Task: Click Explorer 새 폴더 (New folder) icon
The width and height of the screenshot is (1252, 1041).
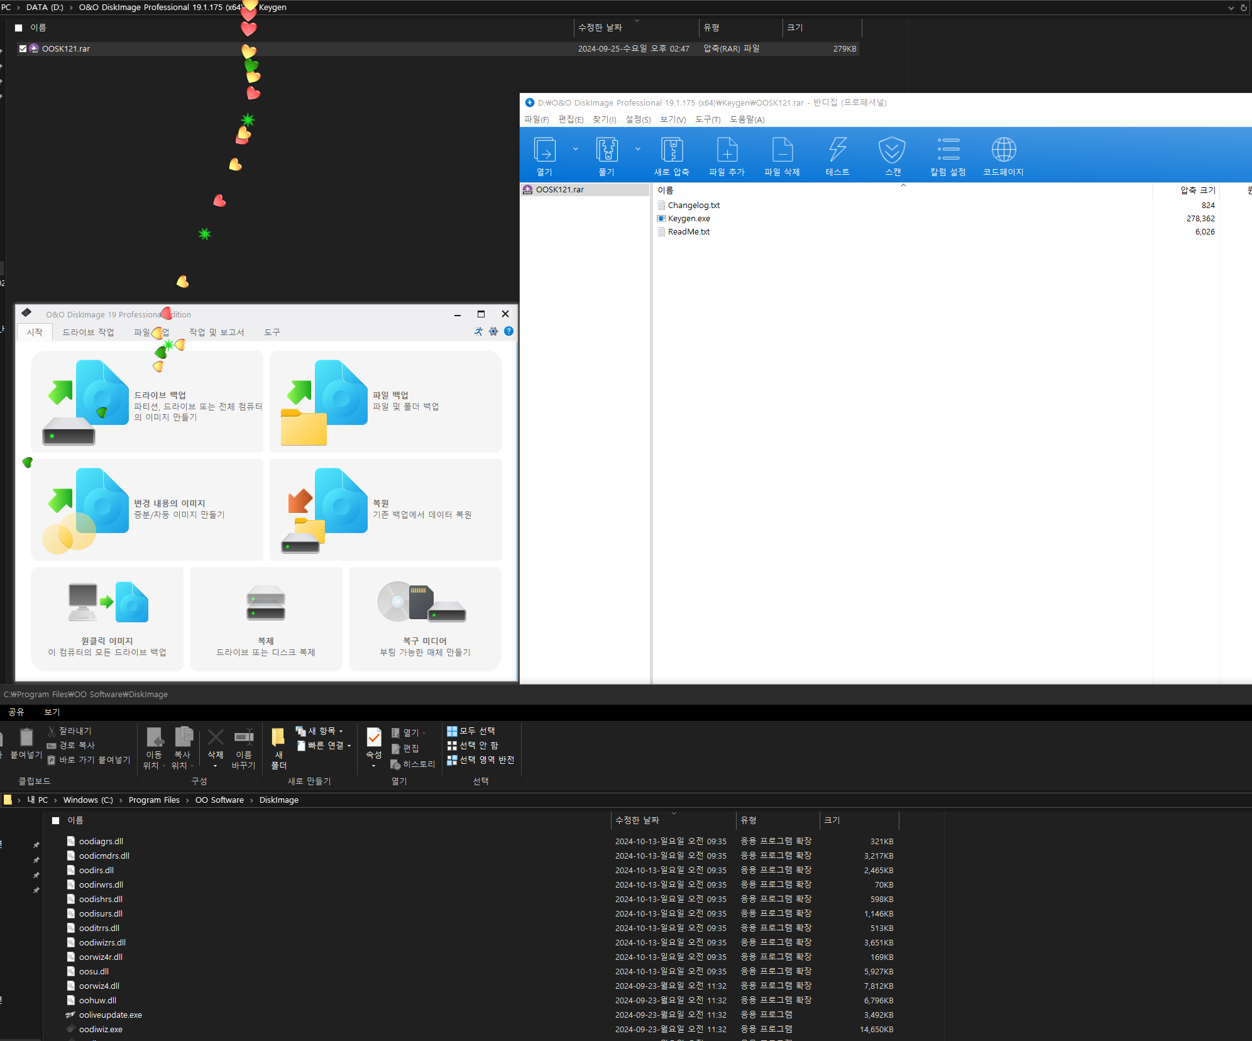Action: click(x=278, y=737)
